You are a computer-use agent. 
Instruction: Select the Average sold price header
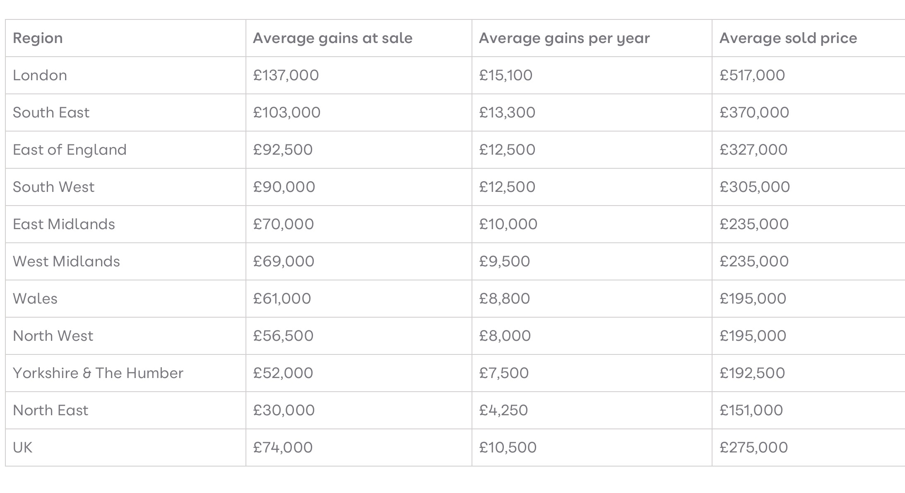(788, 38)
